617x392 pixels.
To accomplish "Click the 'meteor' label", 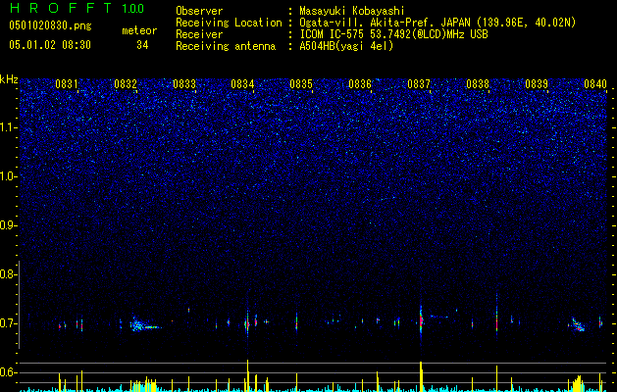I will (139, 30).
